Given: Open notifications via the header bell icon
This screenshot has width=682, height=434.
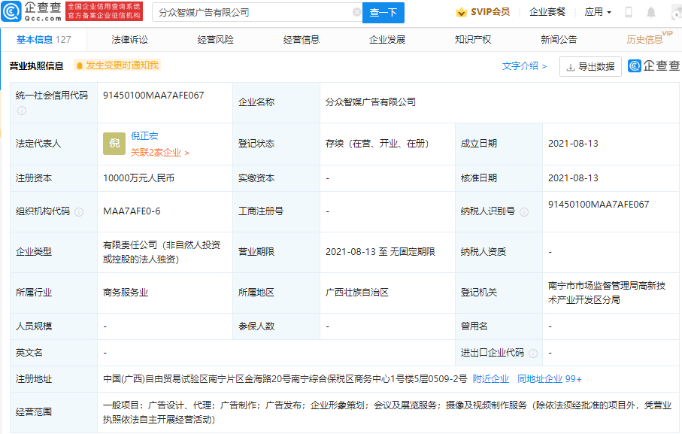Looking at the screenshot, I should [651, 12].
